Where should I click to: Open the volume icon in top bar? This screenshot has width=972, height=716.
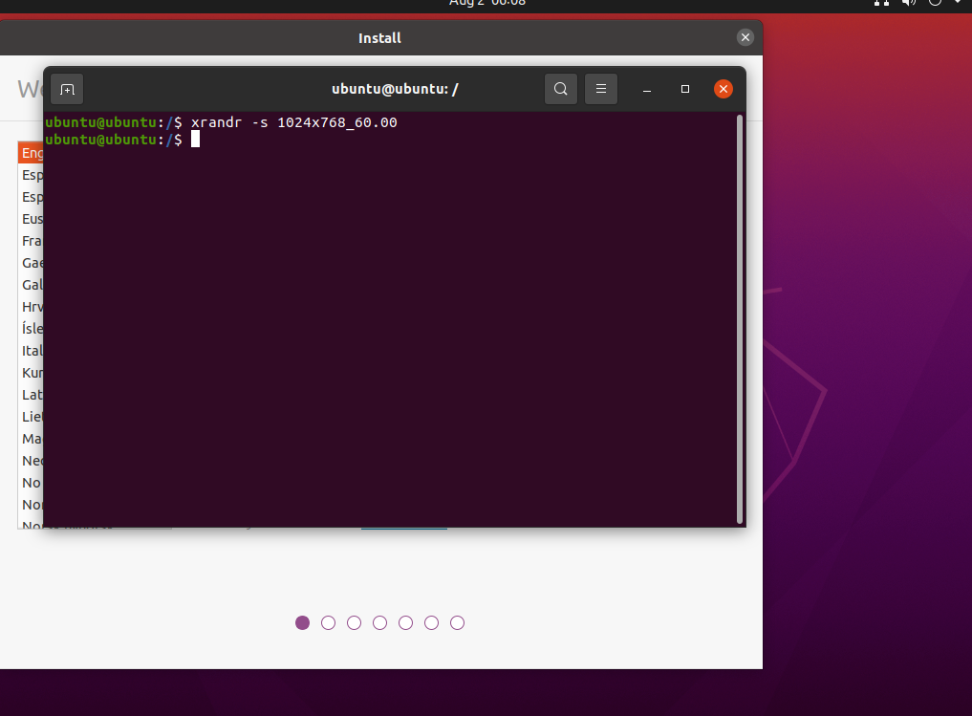click(x=908, y=3)
